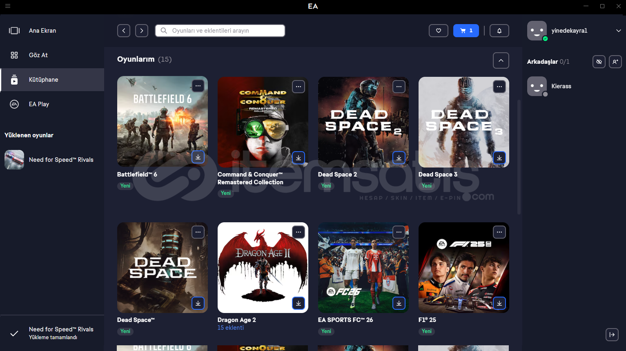Click the Dragon Age 2 title

pyautogui.click(x=237, y=320)
